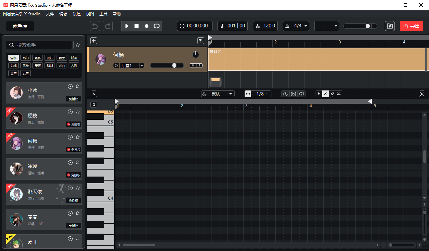Open the key dropdown showing dash
429x251 pixels.
[x=327, y=26]
